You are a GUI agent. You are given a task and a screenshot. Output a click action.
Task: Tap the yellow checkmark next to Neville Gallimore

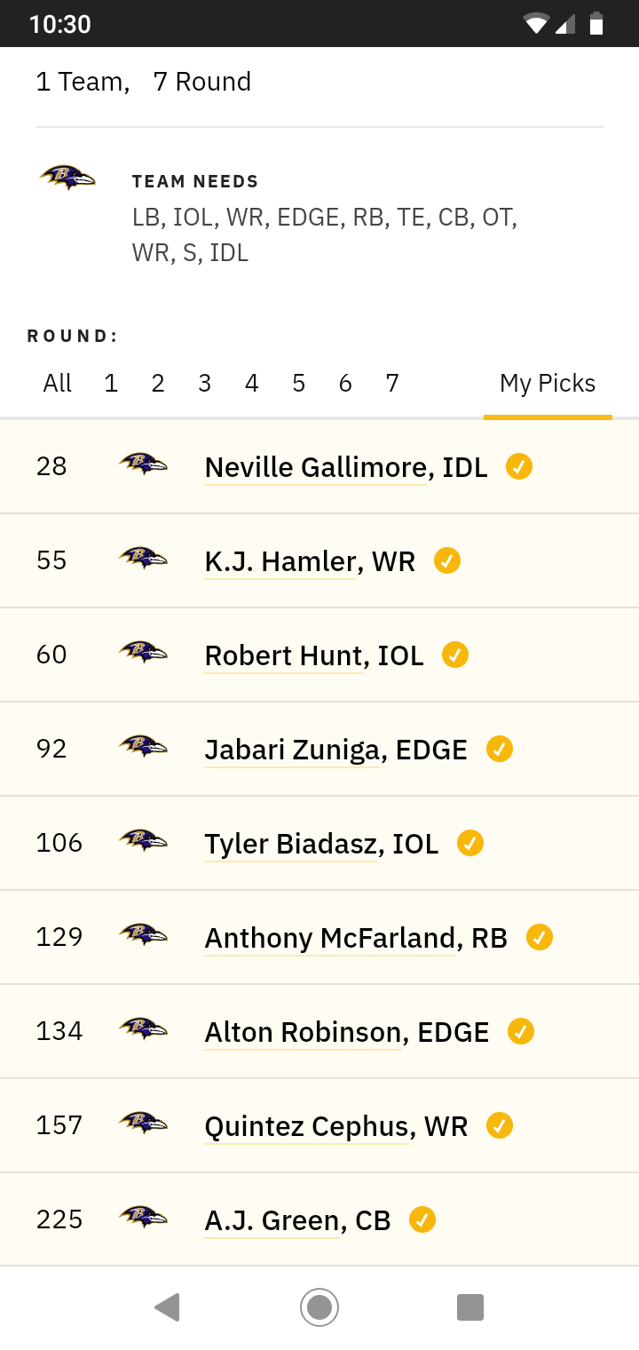pos(519,466)
